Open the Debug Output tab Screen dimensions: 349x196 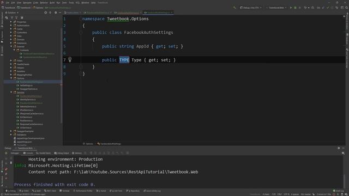(62, 153)
